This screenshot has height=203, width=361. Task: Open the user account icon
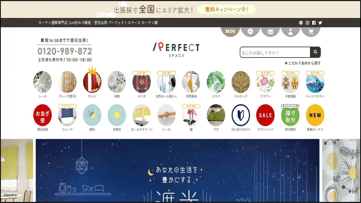(x=291, y=32)
